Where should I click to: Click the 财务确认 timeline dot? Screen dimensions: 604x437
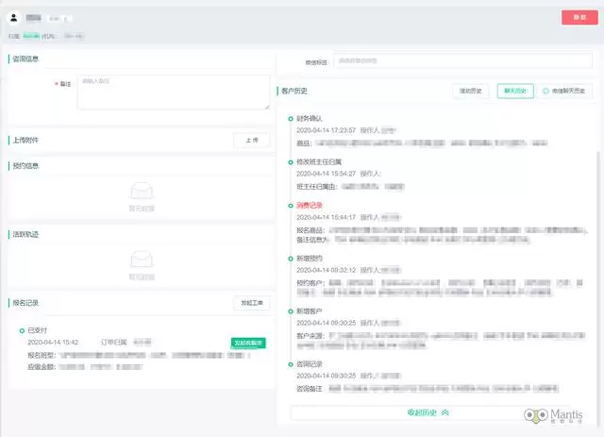point(290,119)
